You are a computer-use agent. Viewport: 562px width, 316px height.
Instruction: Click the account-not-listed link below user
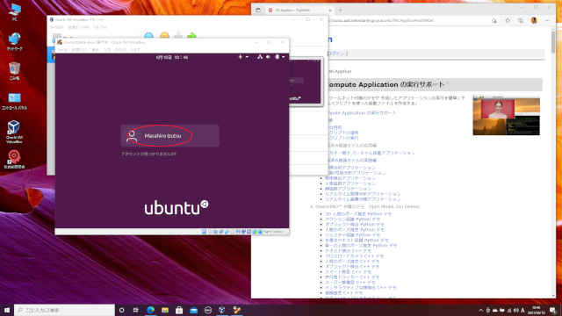[x=148, y=154]
